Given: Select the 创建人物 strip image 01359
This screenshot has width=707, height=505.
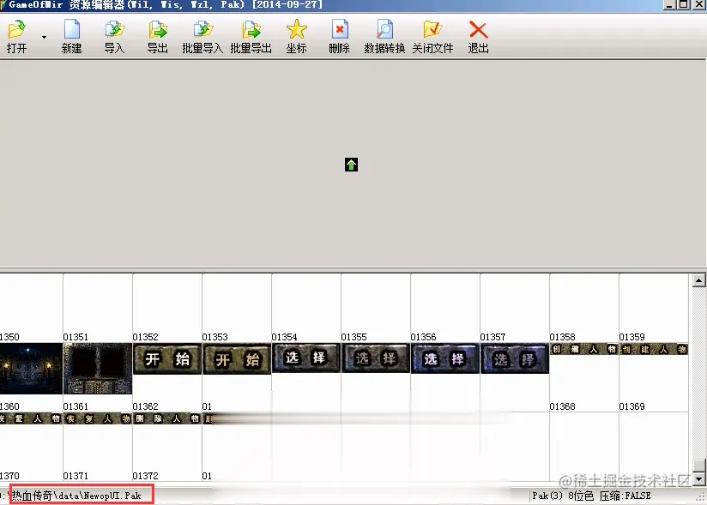Looking at the screenshot, I should 653,349.
